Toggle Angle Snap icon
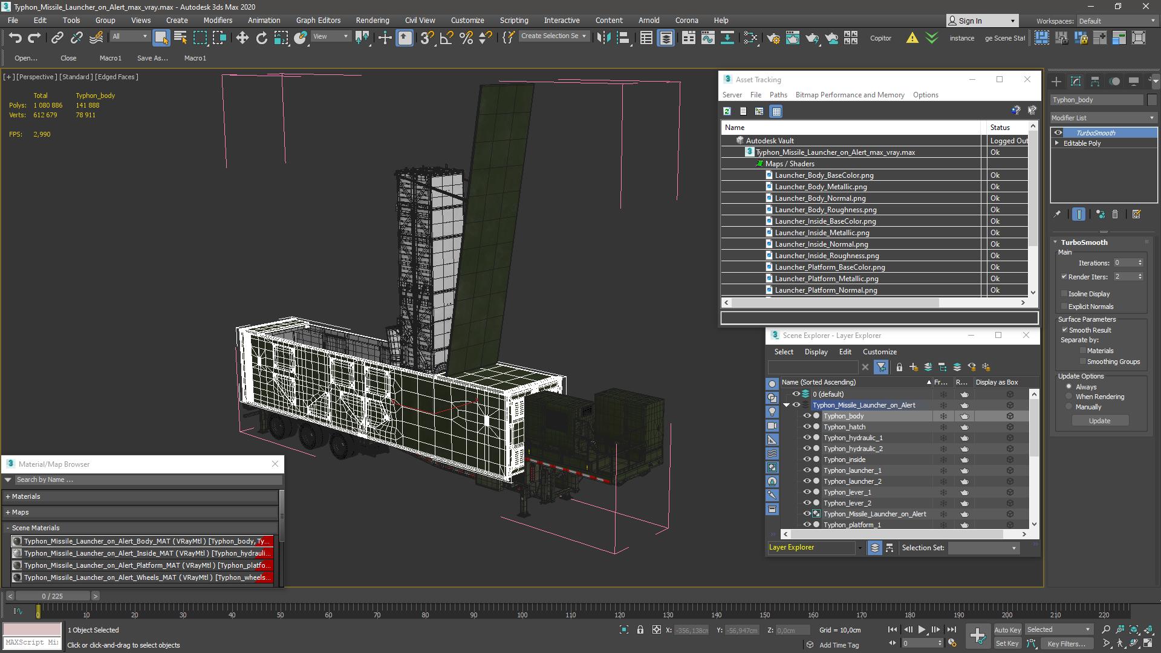 pyautogui.click(x=446, y=38)
